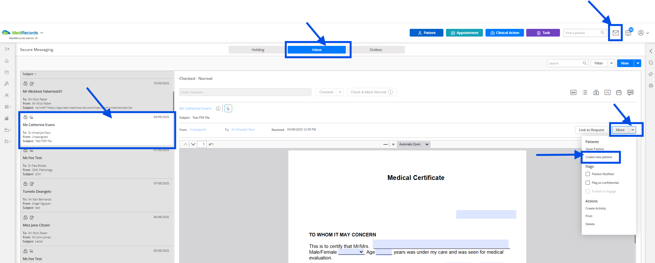Select Create Activity from Actions menu
Viewport: 655px width, 263px height.
tap(596, 208)
